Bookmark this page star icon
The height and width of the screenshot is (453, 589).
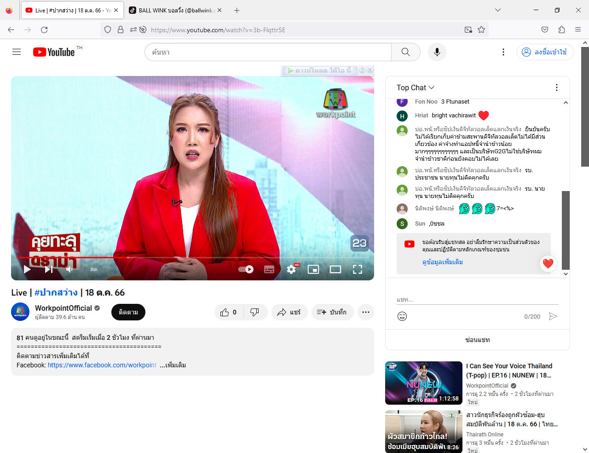tap(481, 29)
